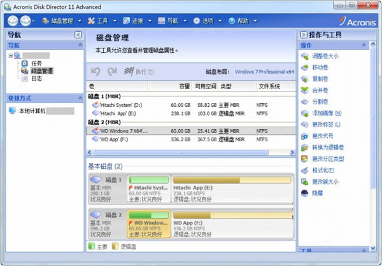Open the 工具 menu
382x266 pixels.
click(102, 21)
